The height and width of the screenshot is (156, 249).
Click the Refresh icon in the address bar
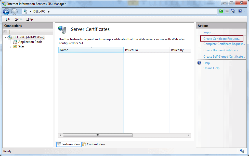(221, 11)
